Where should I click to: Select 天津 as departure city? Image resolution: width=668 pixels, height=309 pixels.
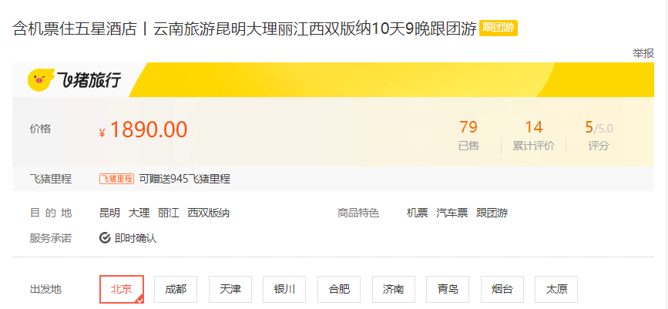(x=230, y=290)
